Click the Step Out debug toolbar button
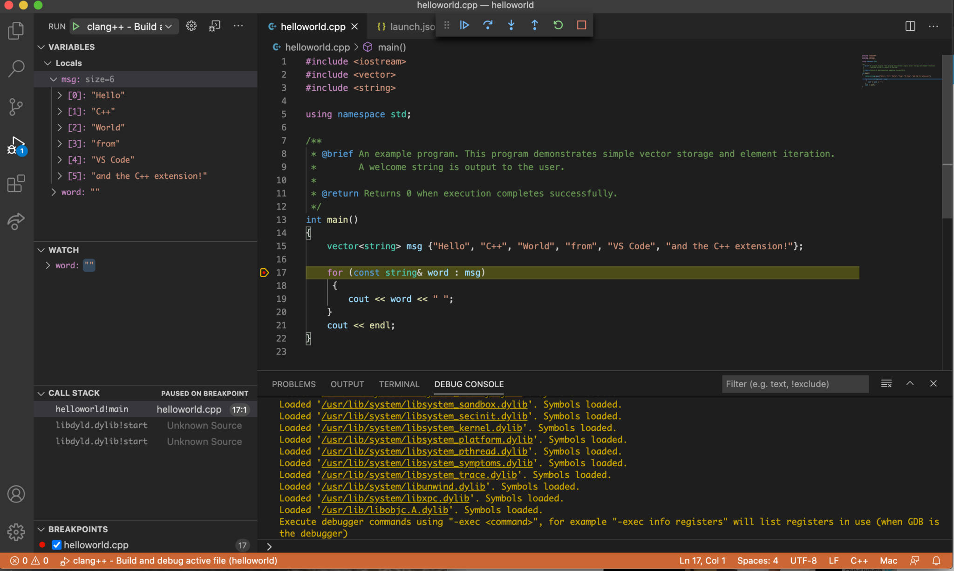The width and height of the screenshot is (954, 571). coord(535,25)
